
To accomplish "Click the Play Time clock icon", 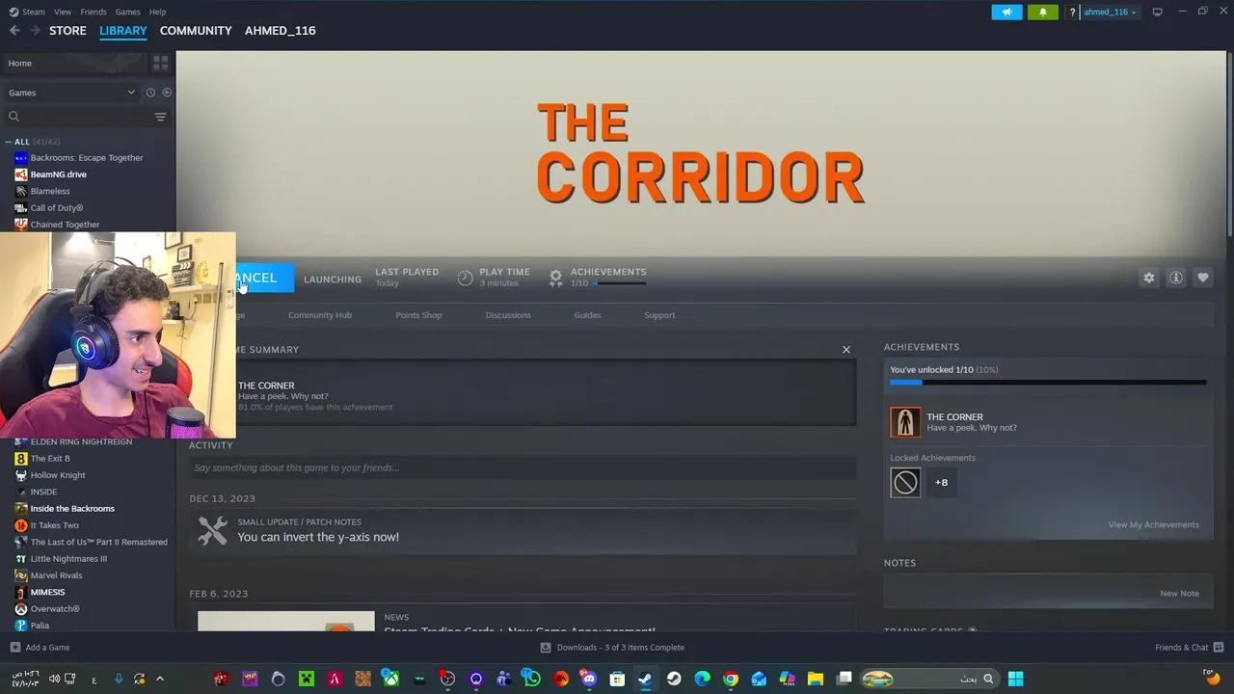I will click(465, 278).
